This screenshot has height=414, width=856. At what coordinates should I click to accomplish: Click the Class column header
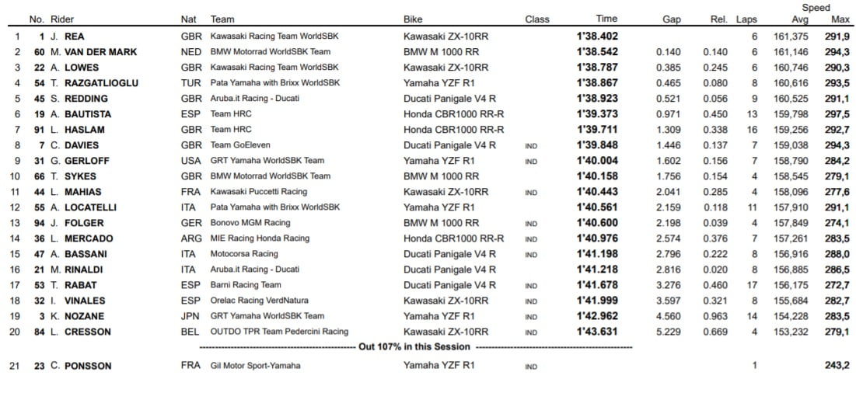(536, 19)
